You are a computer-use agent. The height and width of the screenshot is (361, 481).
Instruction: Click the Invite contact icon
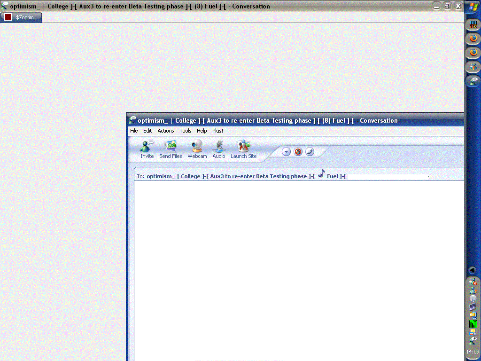coord(147,149)
